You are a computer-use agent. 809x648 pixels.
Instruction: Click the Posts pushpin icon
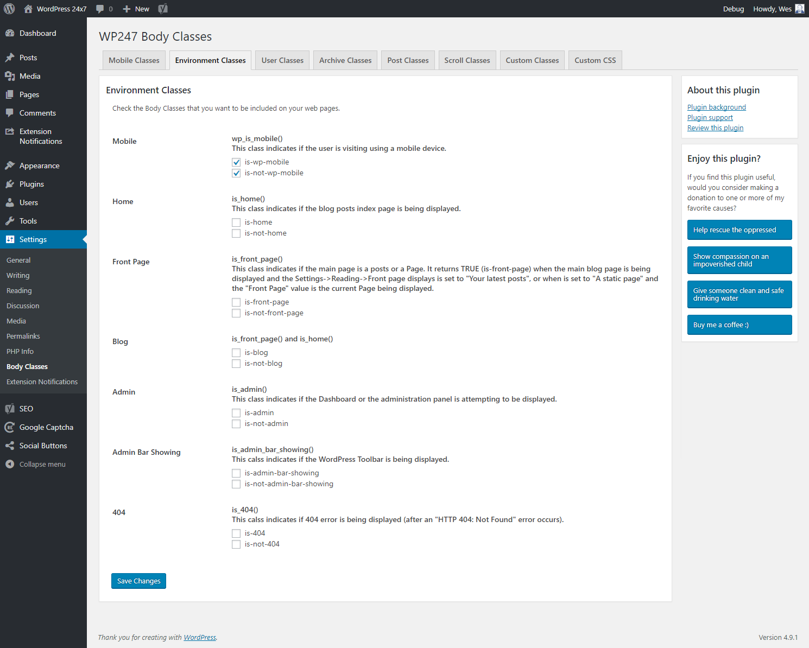pos(10,58)
